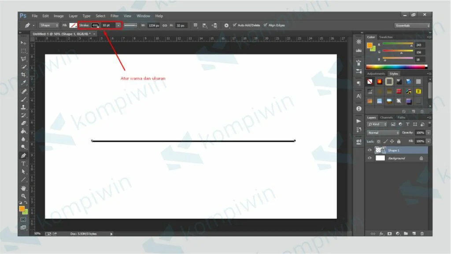451x254 pixels.
Task: Delete layer using the trash icon
Action: tap(422, 233)
